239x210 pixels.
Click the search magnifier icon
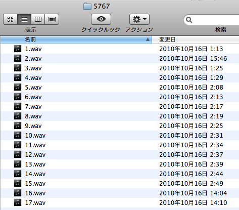tap(189, 20)
